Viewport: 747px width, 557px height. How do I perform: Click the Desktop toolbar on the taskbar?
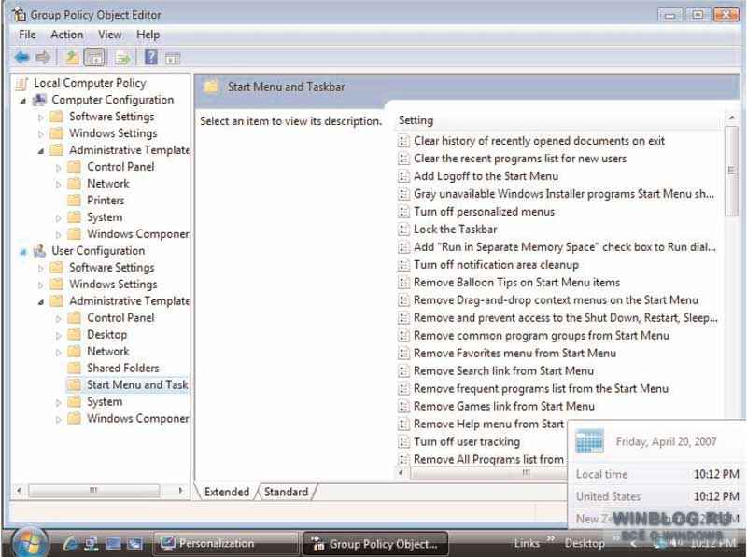click(x=585, y=543)
